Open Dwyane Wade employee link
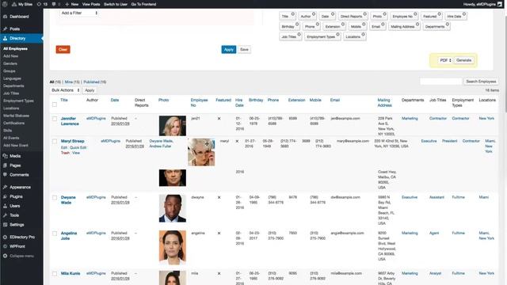The image size is (507, 285). (x=68, y=200)
